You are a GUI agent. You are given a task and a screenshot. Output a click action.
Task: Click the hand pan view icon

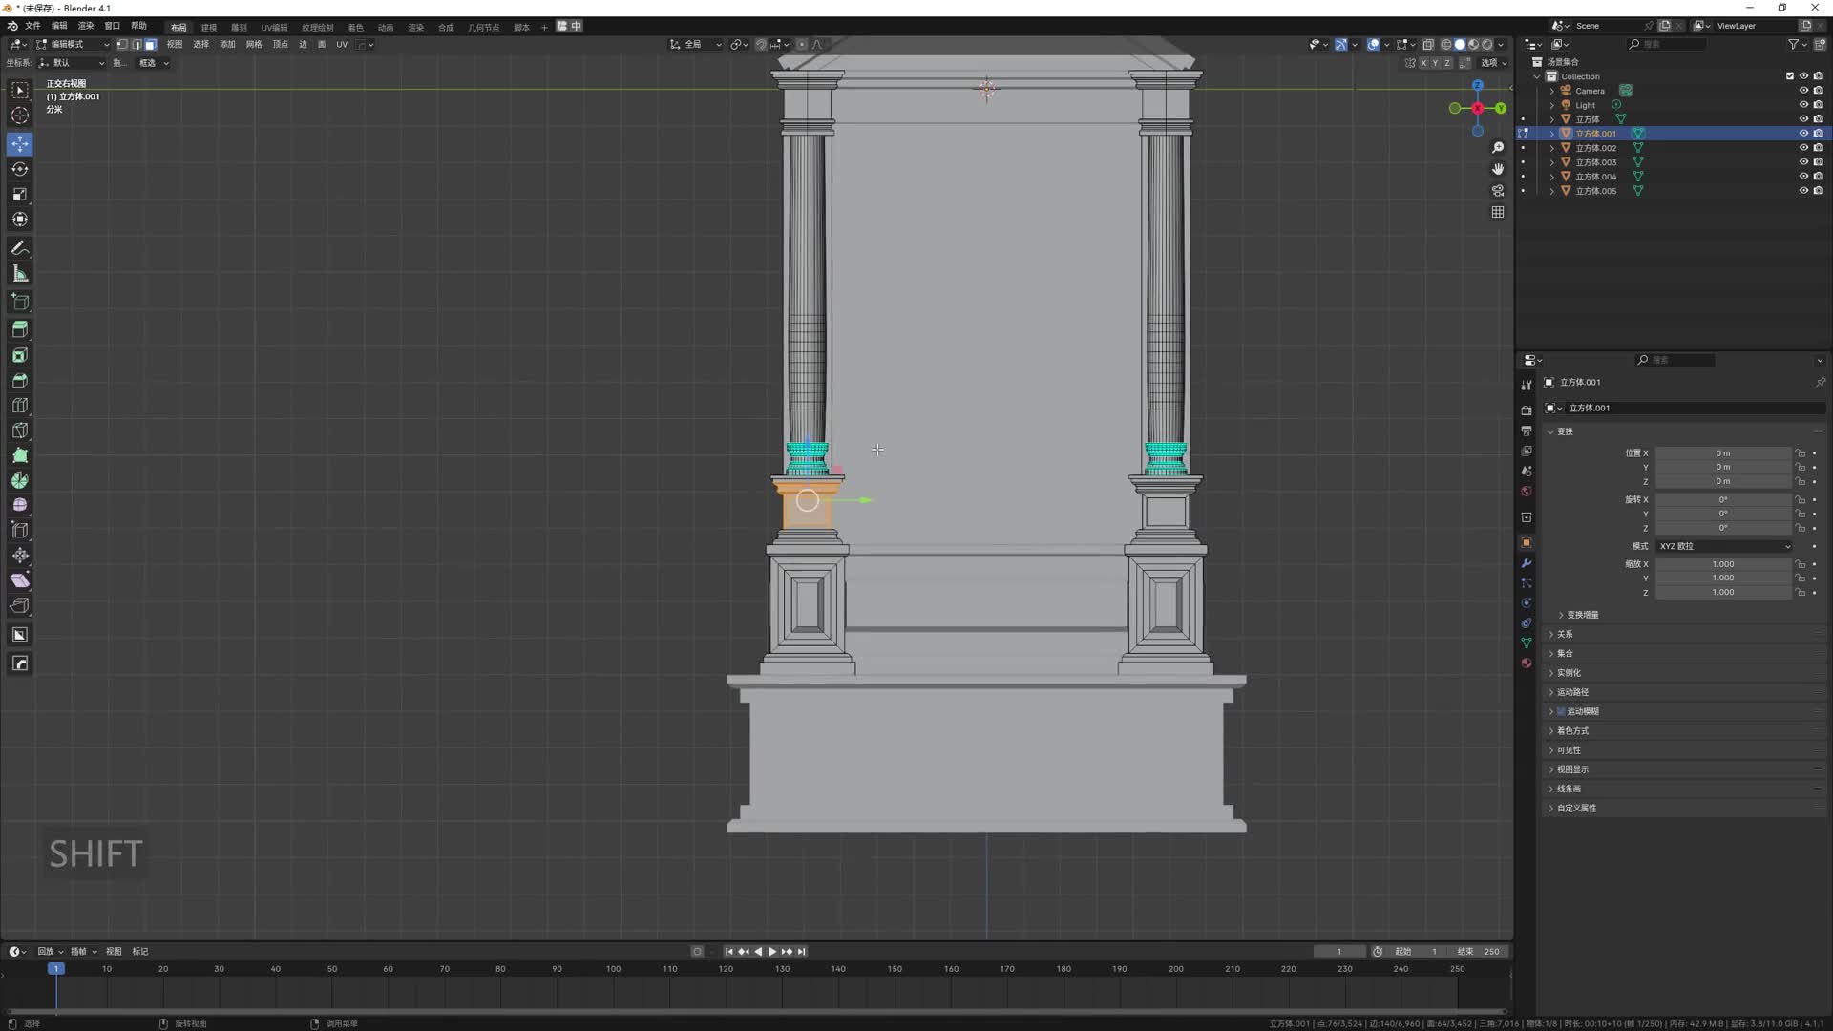[1498, 169]
